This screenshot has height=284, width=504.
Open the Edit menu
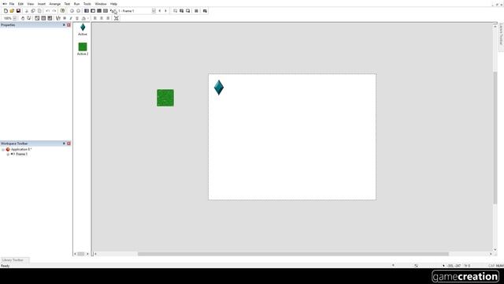20,4
